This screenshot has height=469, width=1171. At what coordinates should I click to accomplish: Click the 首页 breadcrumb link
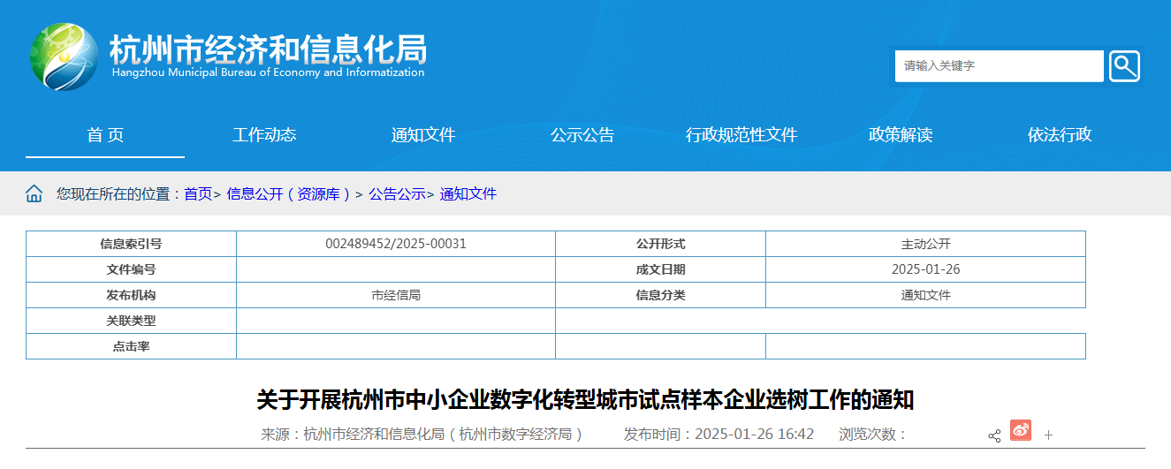tap(198, 194)
